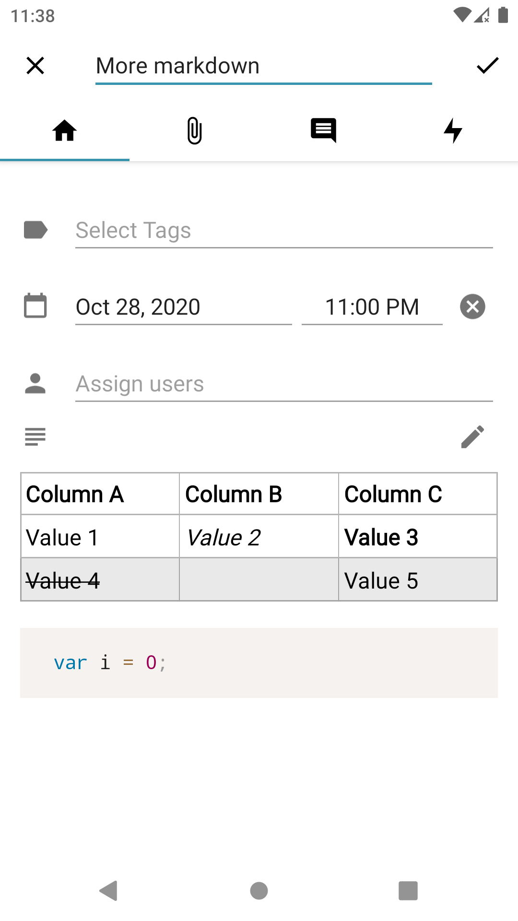Open the Assign users field

pyautogui.click(x=284, y=384)
